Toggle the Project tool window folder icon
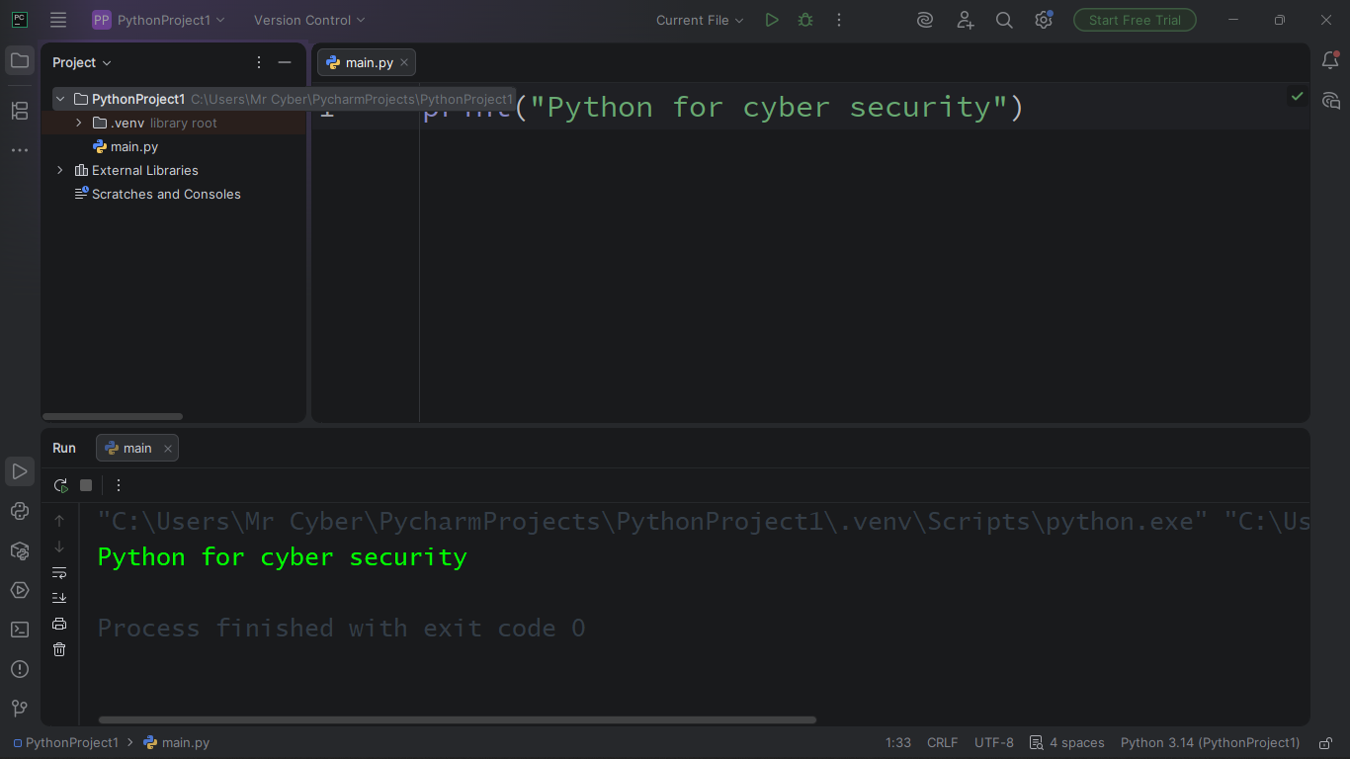The height and width of the screenshot is (759, 1350). (20, 61)
